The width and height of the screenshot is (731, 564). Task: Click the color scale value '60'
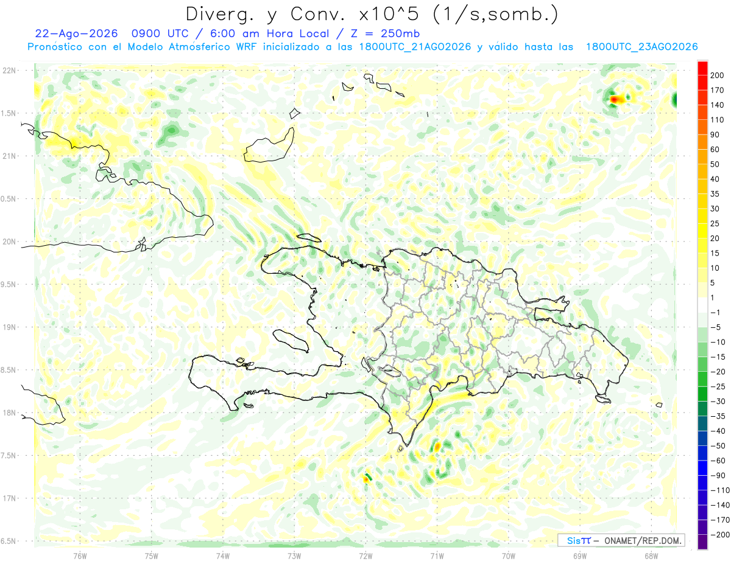715,150
